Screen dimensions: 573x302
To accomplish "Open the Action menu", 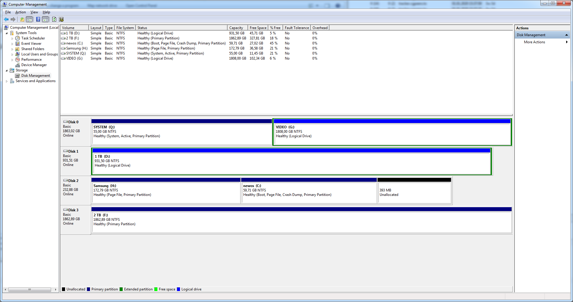I will [20, 12].
